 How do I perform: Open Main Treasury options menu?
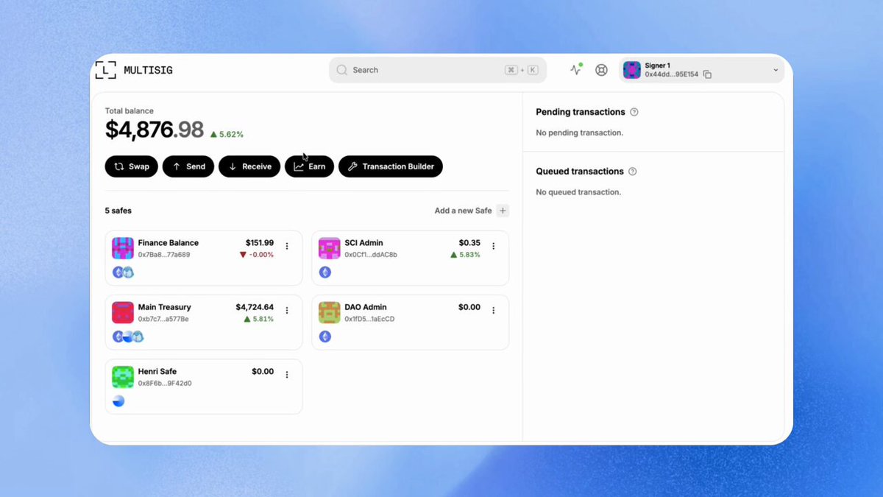[x=287, y=311]
